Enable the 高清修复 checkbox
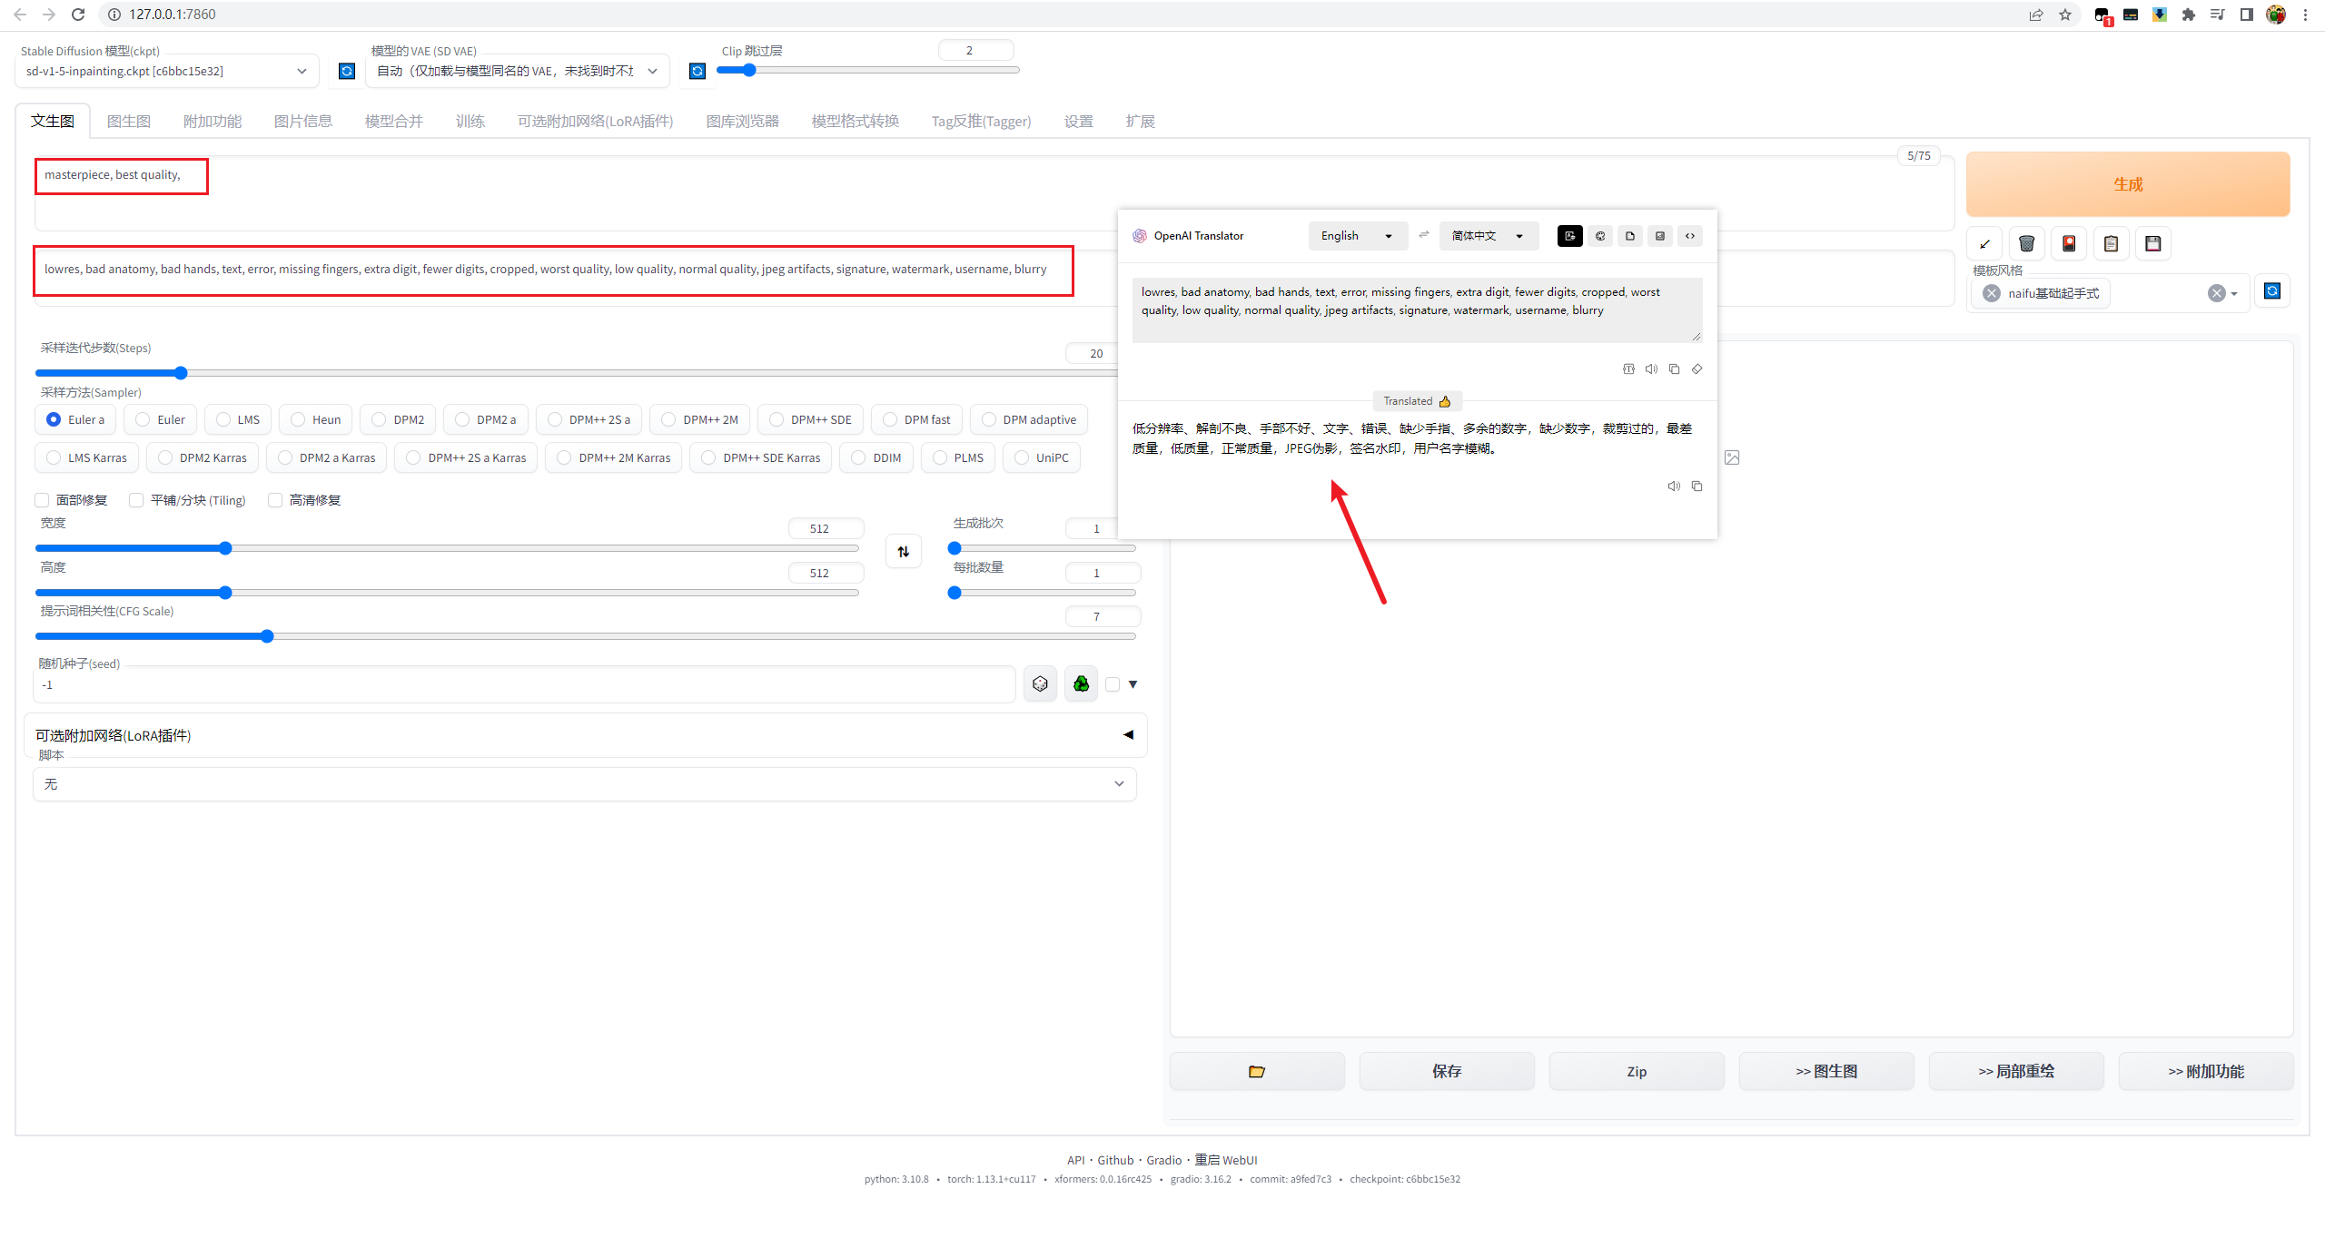 275,500
